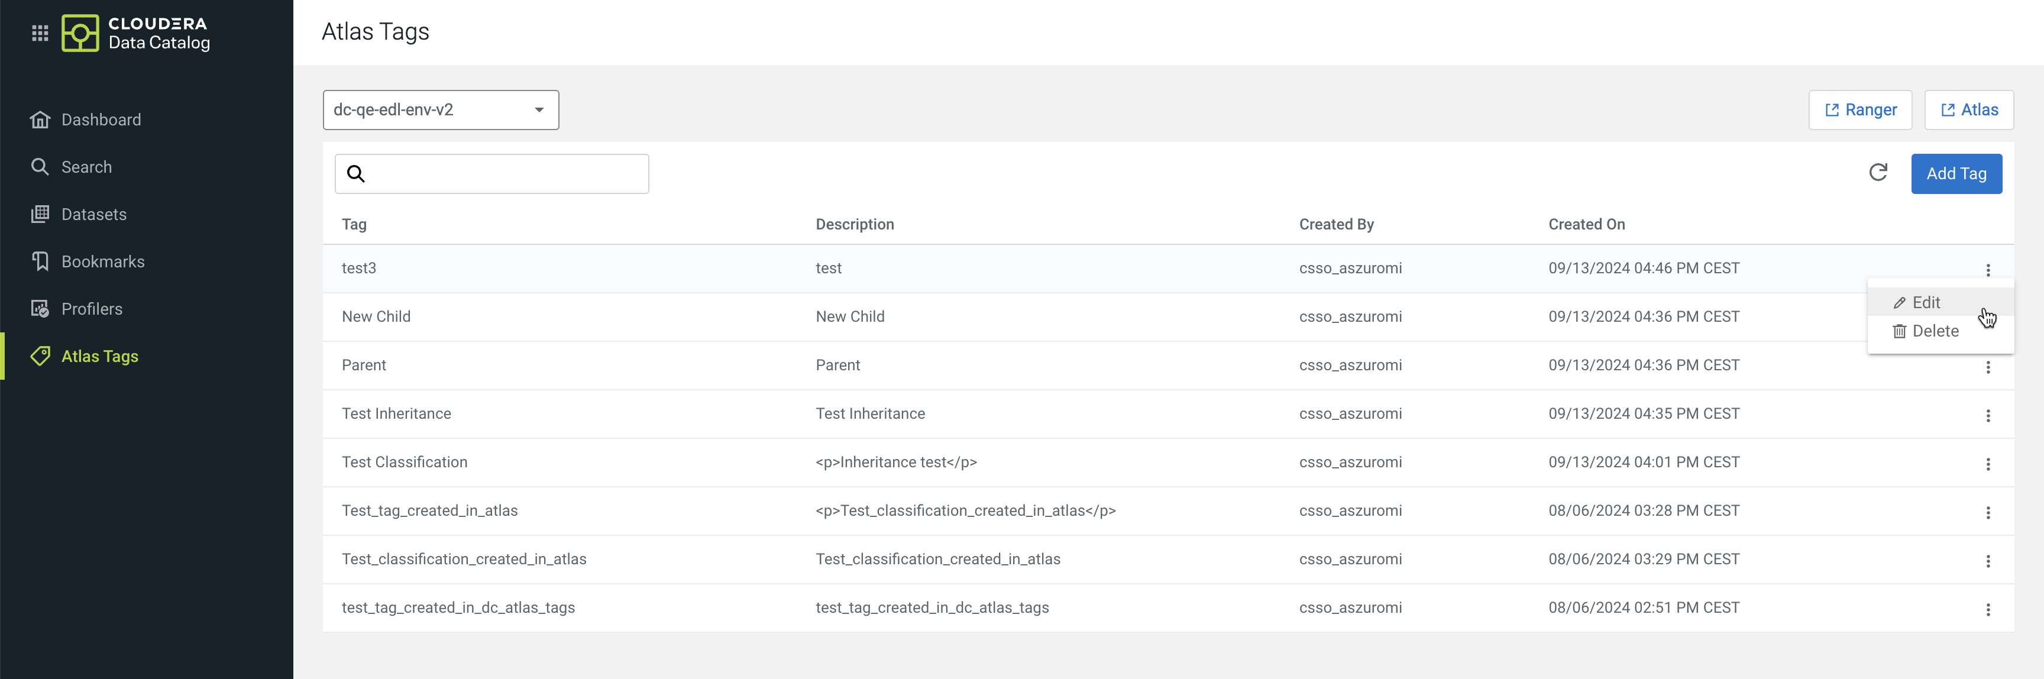Image resolution: width=2044 pixels, height=679 pixels.
Task: Select the Test Inheritance tag name
Action: [x=396, y=413]
